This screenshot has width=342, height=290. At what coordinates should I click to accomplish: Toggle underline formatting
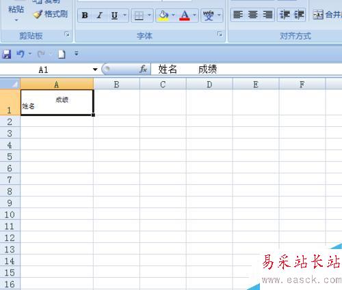tap(114, 16)
